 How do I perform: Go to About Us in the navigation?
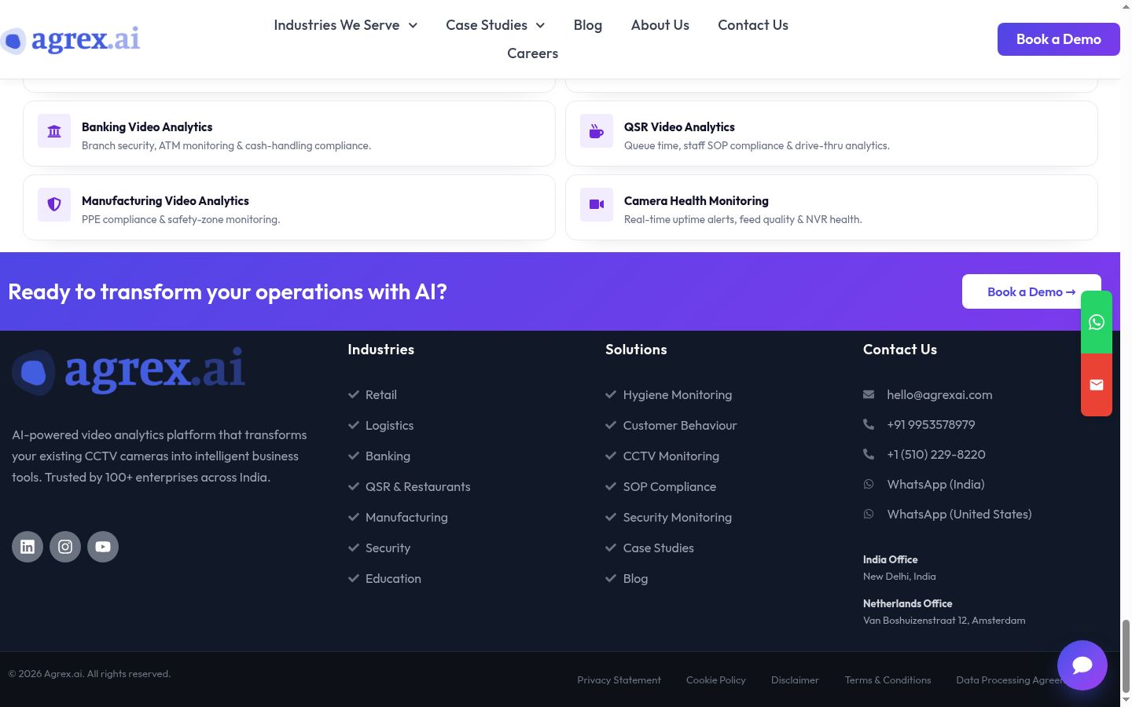(x=660, y=25)
